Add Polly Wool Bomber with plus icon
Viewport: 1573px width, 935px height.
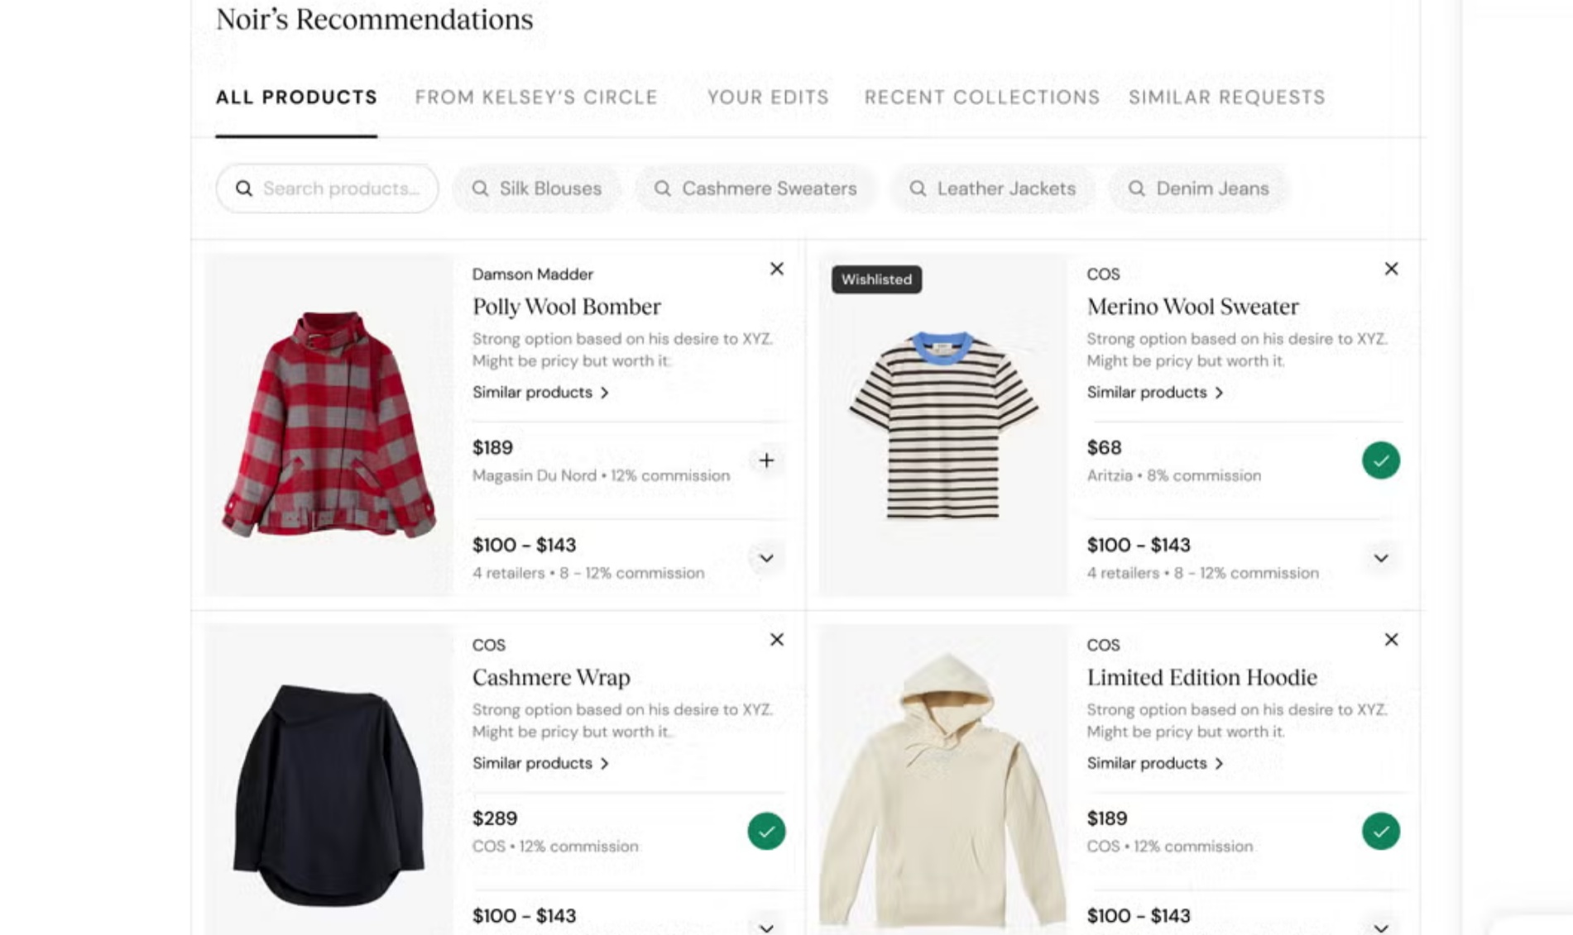pos(766,460)
